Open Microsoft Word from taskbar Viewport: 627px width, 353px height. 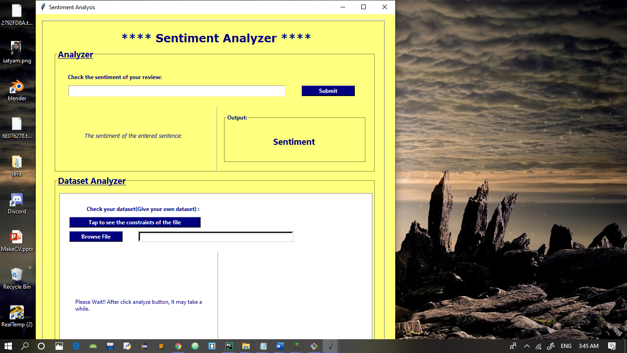click(x=280, y=346)
